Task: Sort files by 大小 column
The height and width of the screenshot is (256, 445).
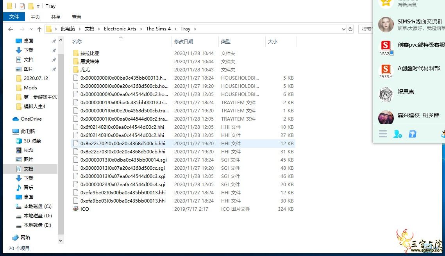Action: (272, 42)
